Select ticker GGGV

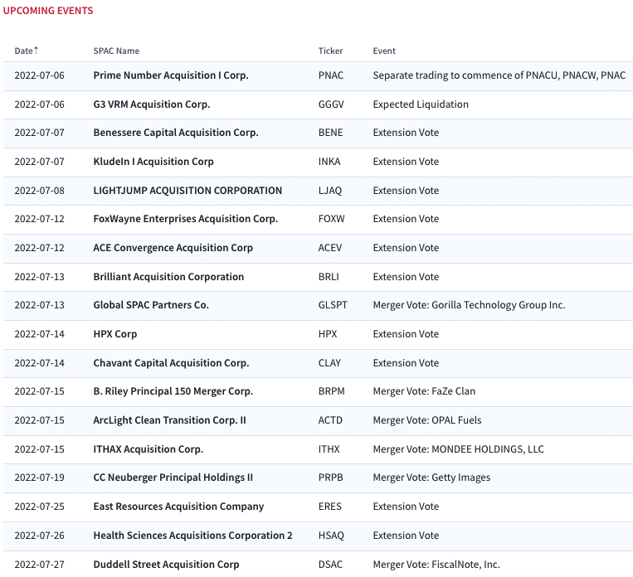click(331, 104)
